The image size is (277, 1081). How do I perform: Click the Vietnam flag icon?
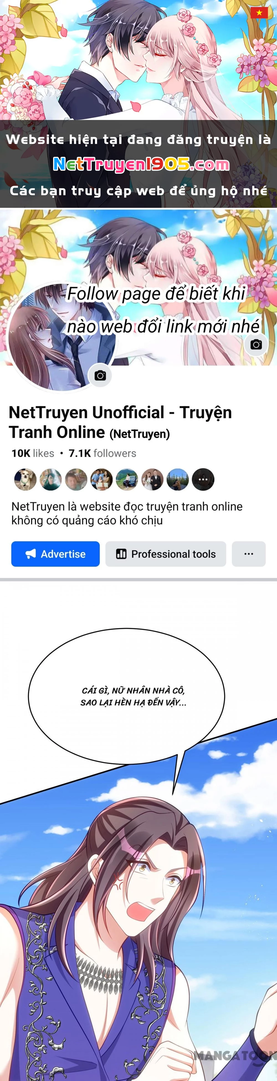pyautogui.click(x=259, y=13)
